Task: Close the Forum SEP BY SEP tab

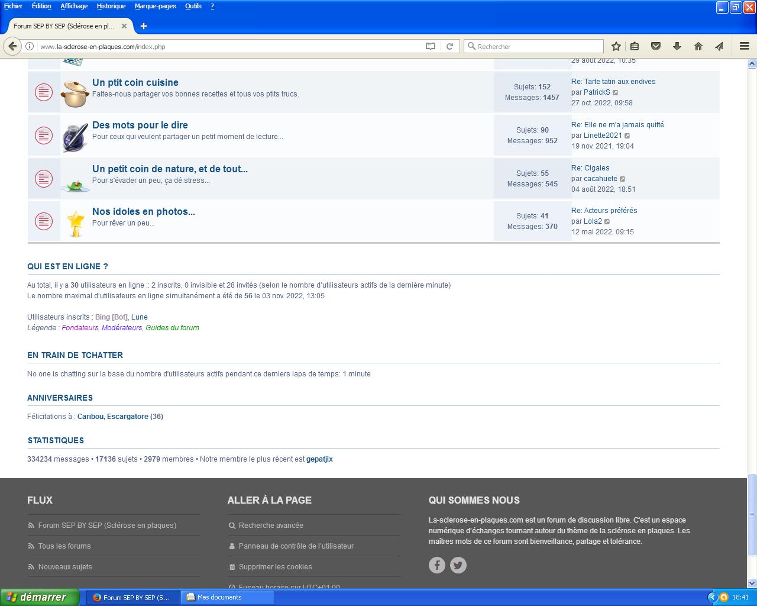Action: coord(124,26)
